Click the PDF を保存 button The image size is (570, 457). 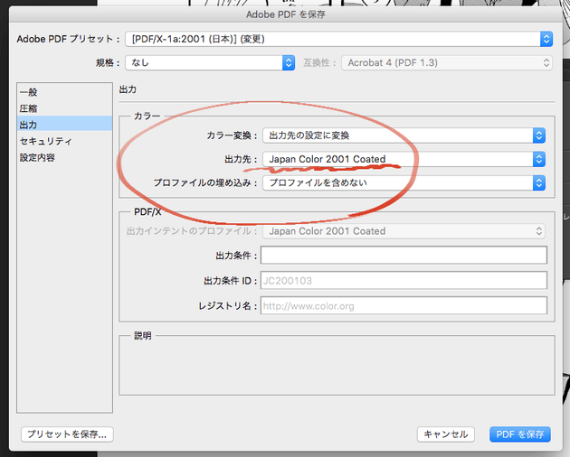[520, 434]
